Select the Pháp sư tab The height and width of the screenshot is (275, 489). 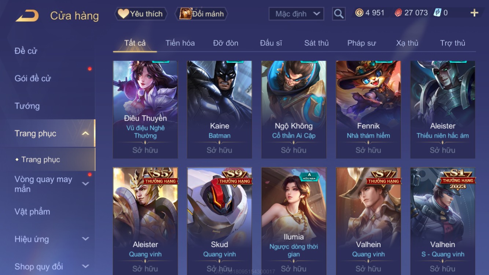point(361,43)
